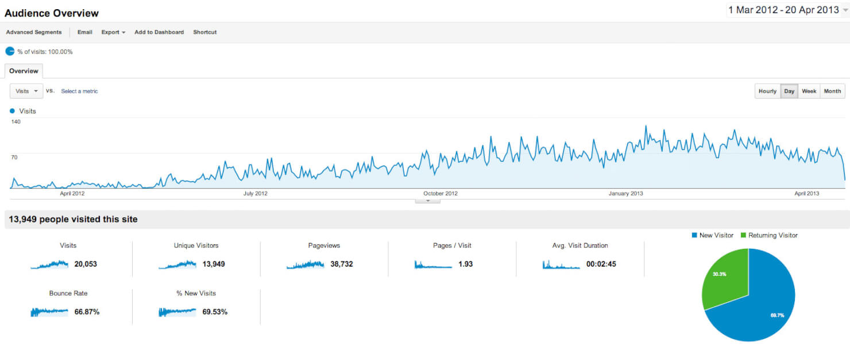Switch graph to Day view

789,91
